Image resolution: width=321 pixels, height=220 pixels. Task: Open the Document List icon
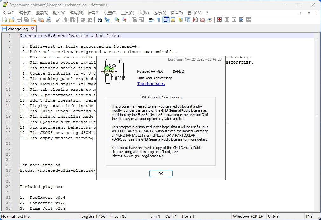188,20
